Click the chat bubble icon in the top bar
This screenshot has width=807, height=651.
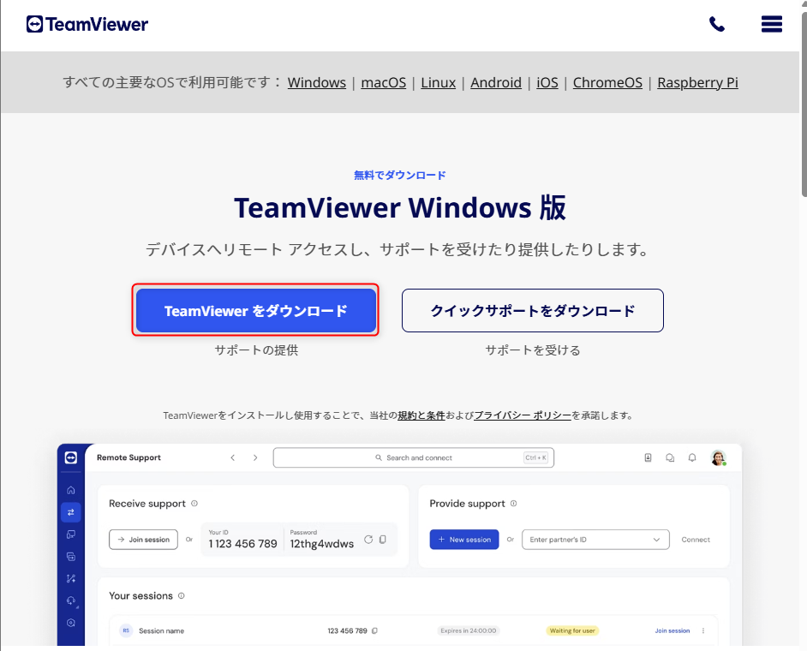point(670,457)
